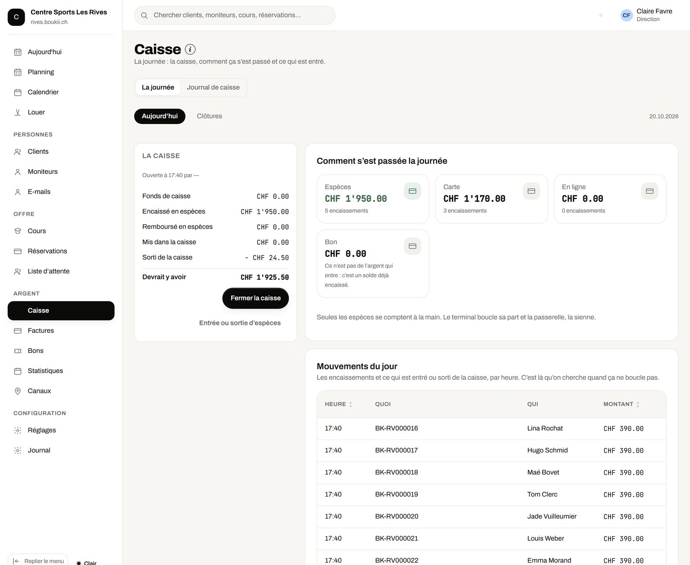Click the search field for clients and cours

click(x=235, y=15)
